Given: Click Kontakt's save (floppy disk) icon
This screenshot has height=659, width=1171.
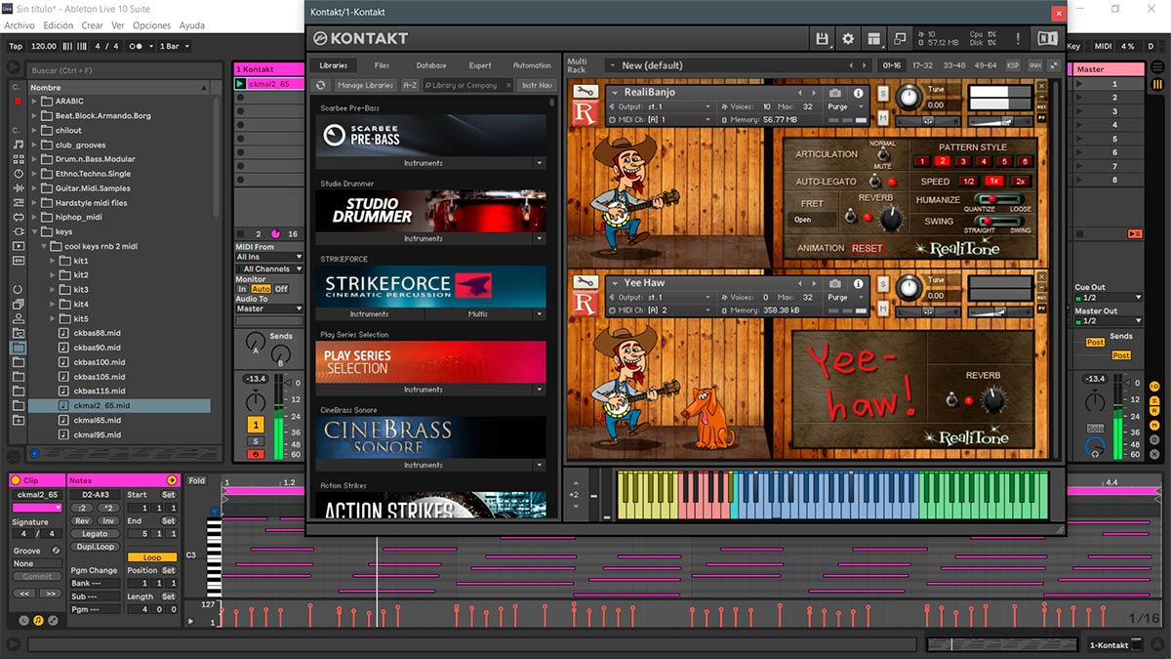Looking at the screenshot, I should 822,39.
